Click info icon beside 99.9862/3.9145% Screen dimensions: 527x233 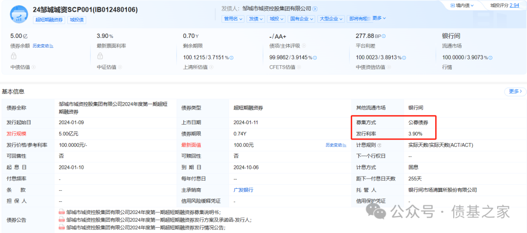point(315,58)
